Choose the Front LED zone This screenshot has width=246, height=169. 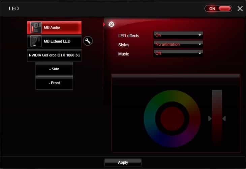tap(54, 83)
